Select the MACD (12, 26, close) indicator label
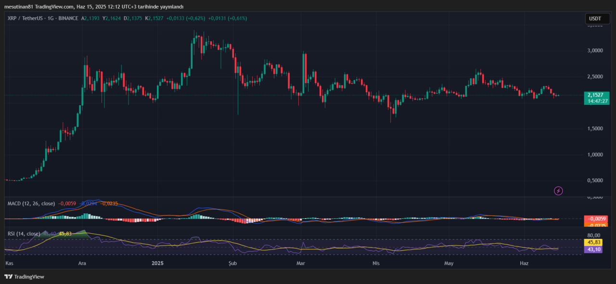The height and width of the screenshot is (284, 616). [x=31, y=203]
